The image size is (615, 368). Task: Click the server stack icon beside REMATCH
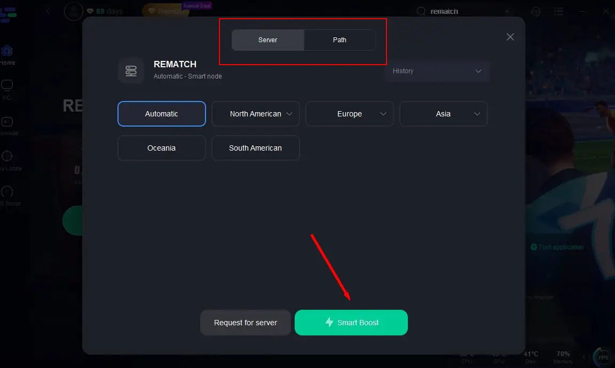pos(131,71)
